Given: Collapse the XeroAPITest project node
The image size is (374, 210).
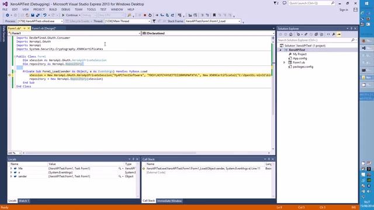Looking at the screenshot, I should pyautogui.click(x=280, y=50).
